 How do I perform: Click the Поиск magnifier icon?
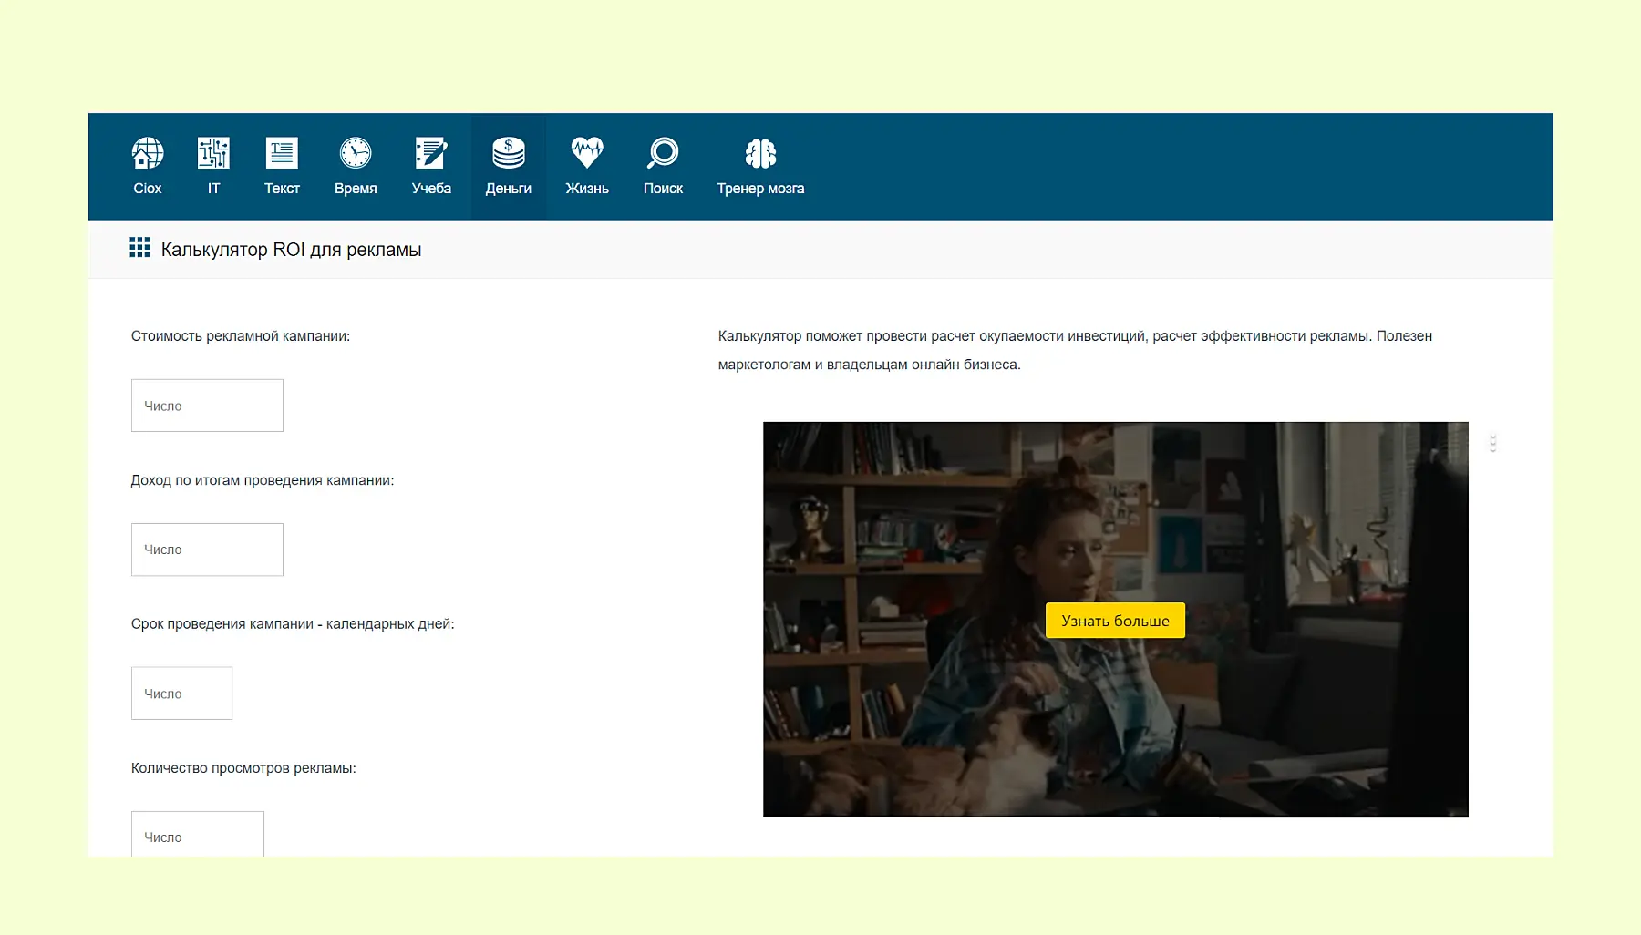[x=663, y=154]
